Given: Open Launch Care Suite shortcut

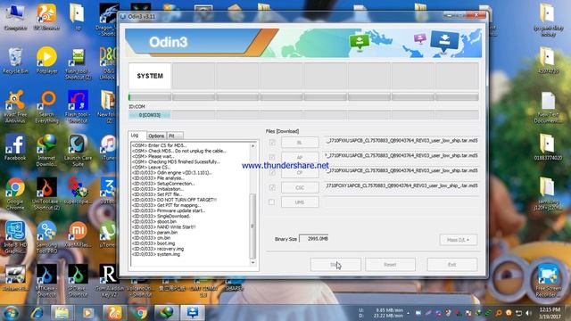Looking at the screenshot, I should click(78, 151).
